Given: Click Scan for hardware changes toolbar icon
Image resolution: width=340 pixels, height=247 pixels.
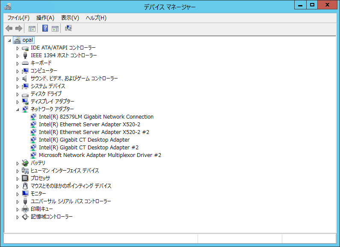Looking at the screenshot, I should pyautogui.click(x=68, y=28).
